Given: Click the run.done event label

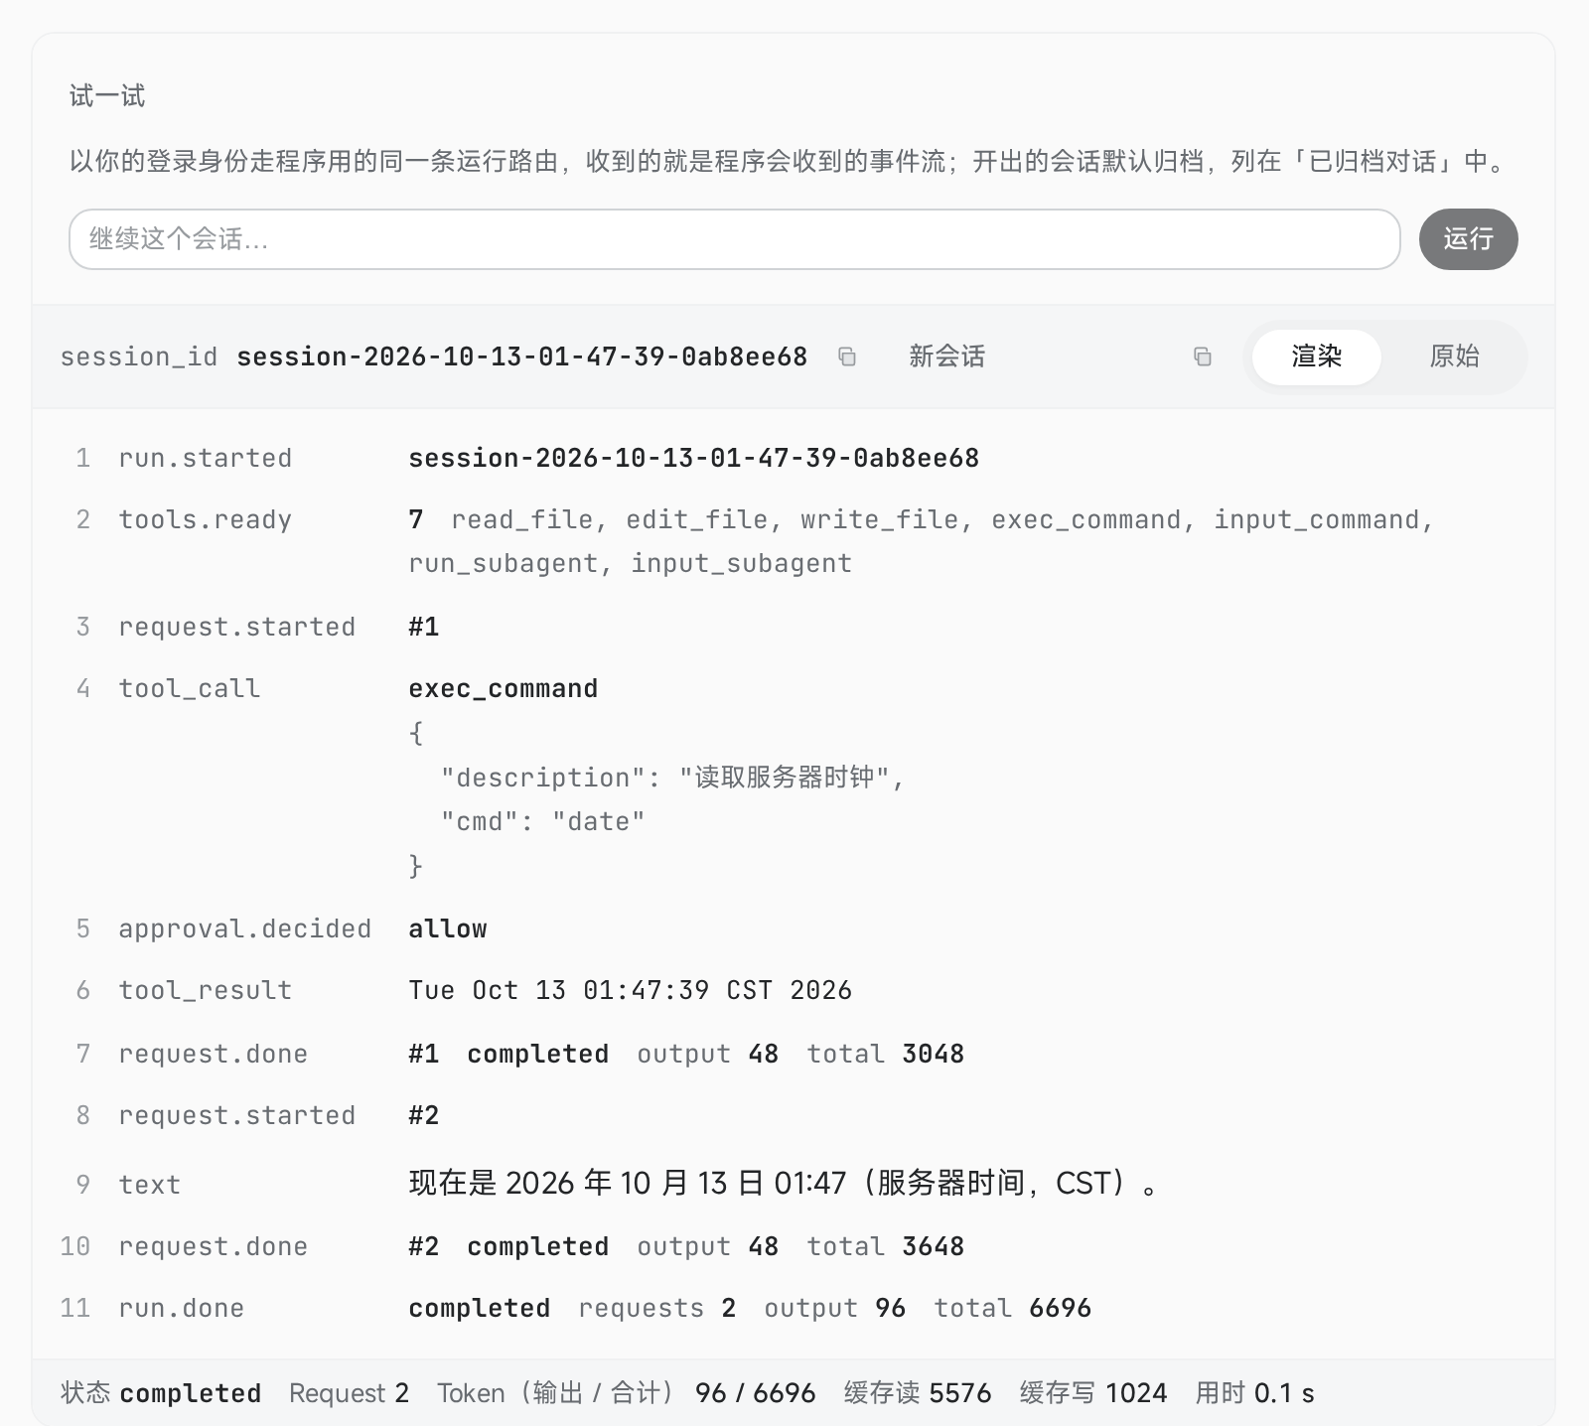Looking at the screenshot, I should [181, 1308].
